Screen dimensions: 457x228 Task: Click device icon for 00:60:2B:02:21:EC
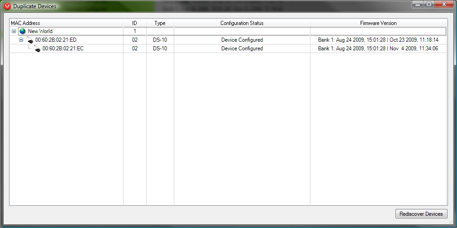[37, 49]
